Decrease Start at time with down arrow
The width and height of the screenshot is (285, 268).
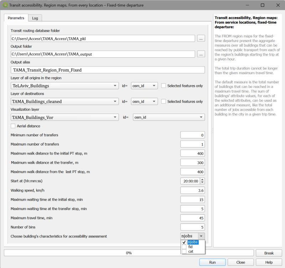click(202, 183)
